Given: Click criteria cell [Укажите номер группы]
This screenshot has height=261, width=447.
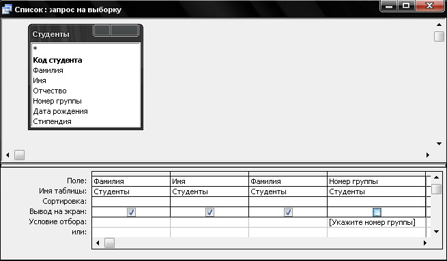Looking at the screenshot, I should pos(376,222).
